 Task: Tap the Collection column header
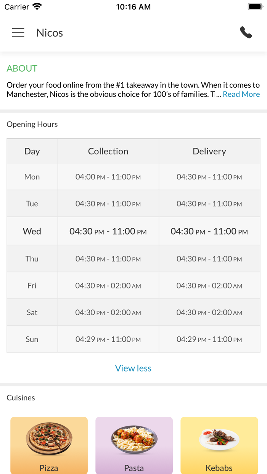tap(108, 151)
